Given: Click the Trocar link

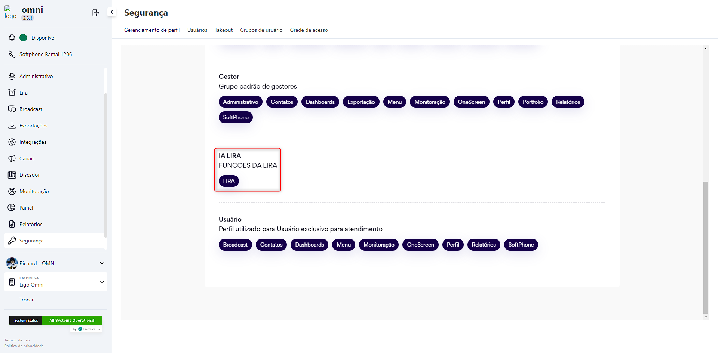Looking at the screenshot, I should click(x=27, y=300).
